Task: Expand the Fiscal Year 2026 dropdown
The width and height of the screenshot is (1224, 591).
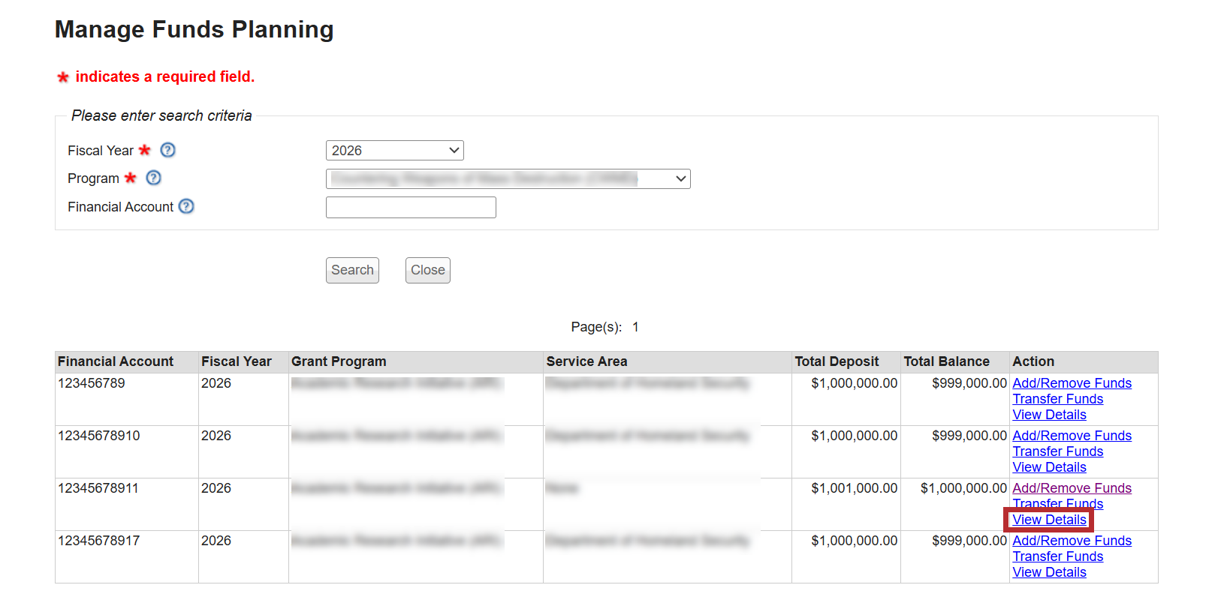Action: point(394,150)
